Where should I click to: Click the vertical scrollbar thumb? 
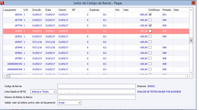[191, 41]
